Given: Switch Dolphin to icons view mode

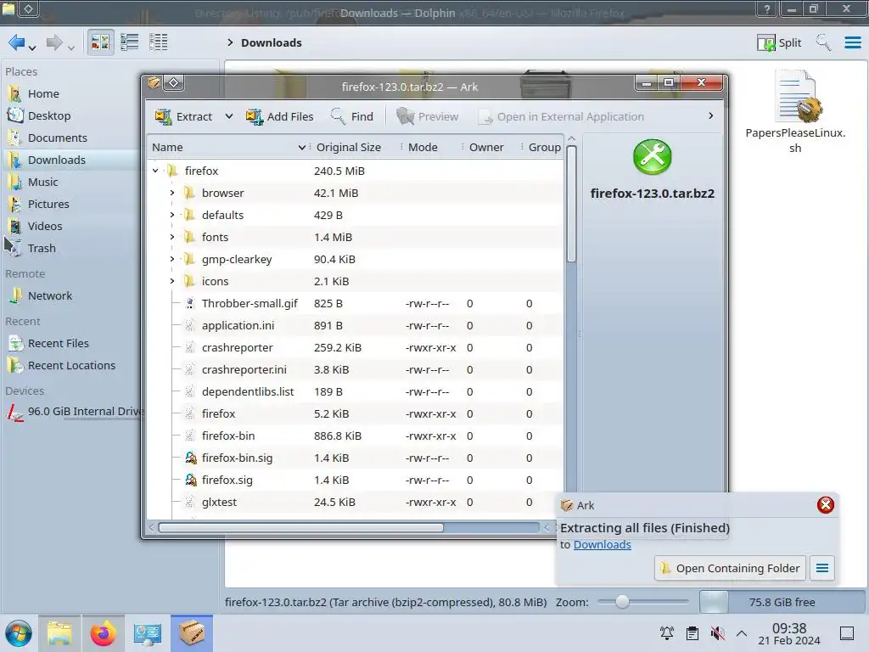Looking at the screenshot, I should pyautogui.click(x=100, y=42).
